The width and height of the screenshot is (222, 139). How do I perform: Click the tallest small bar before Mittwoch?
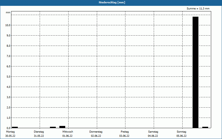[62, 127]
